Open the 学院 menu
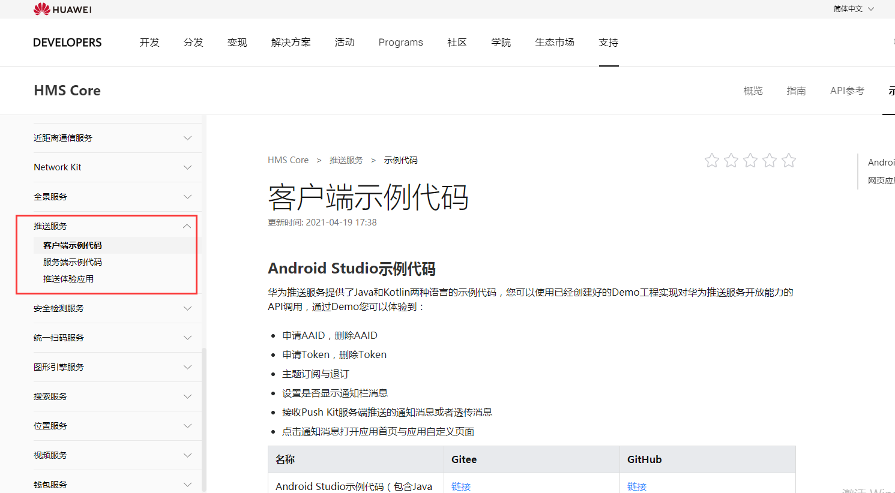Image resolution: width=895 pixels, height=493 pixels. coord(501,43)
